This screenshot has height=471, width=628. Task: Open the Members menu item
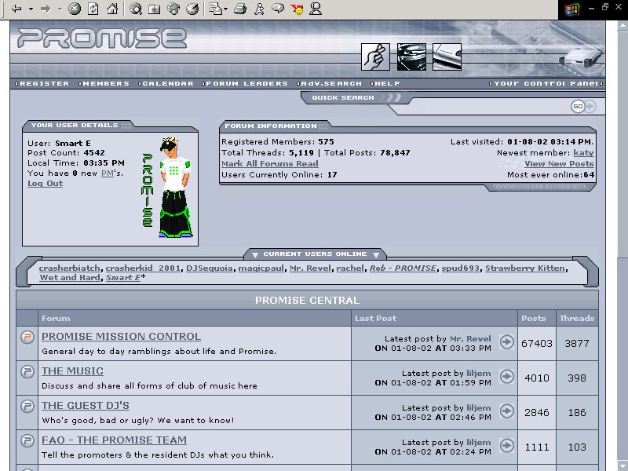pos(105,83)
